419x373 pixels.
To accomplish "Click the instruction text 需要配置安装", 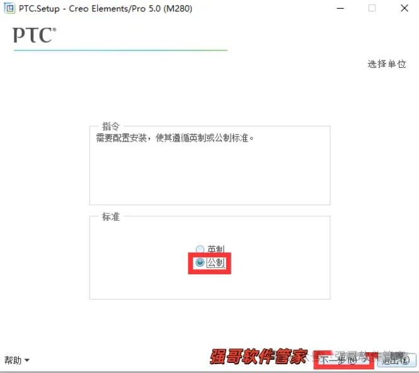I will pyautogui.click(x=175, y=138).
